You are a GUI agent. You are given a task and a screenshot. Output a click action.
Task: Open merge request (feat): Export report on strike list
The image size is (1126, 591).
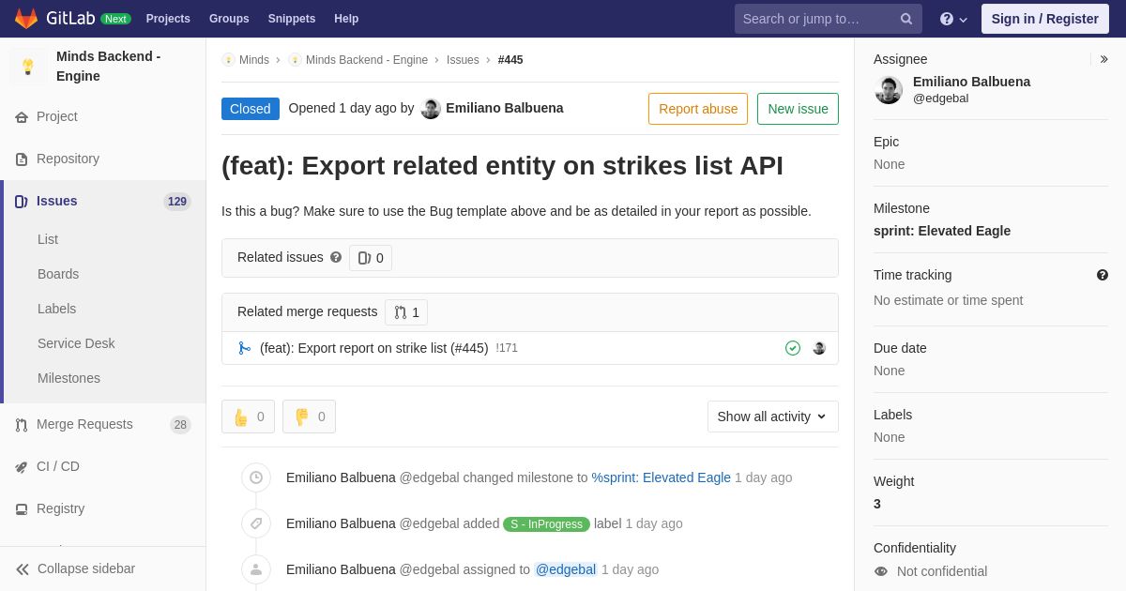pos(374,348)
